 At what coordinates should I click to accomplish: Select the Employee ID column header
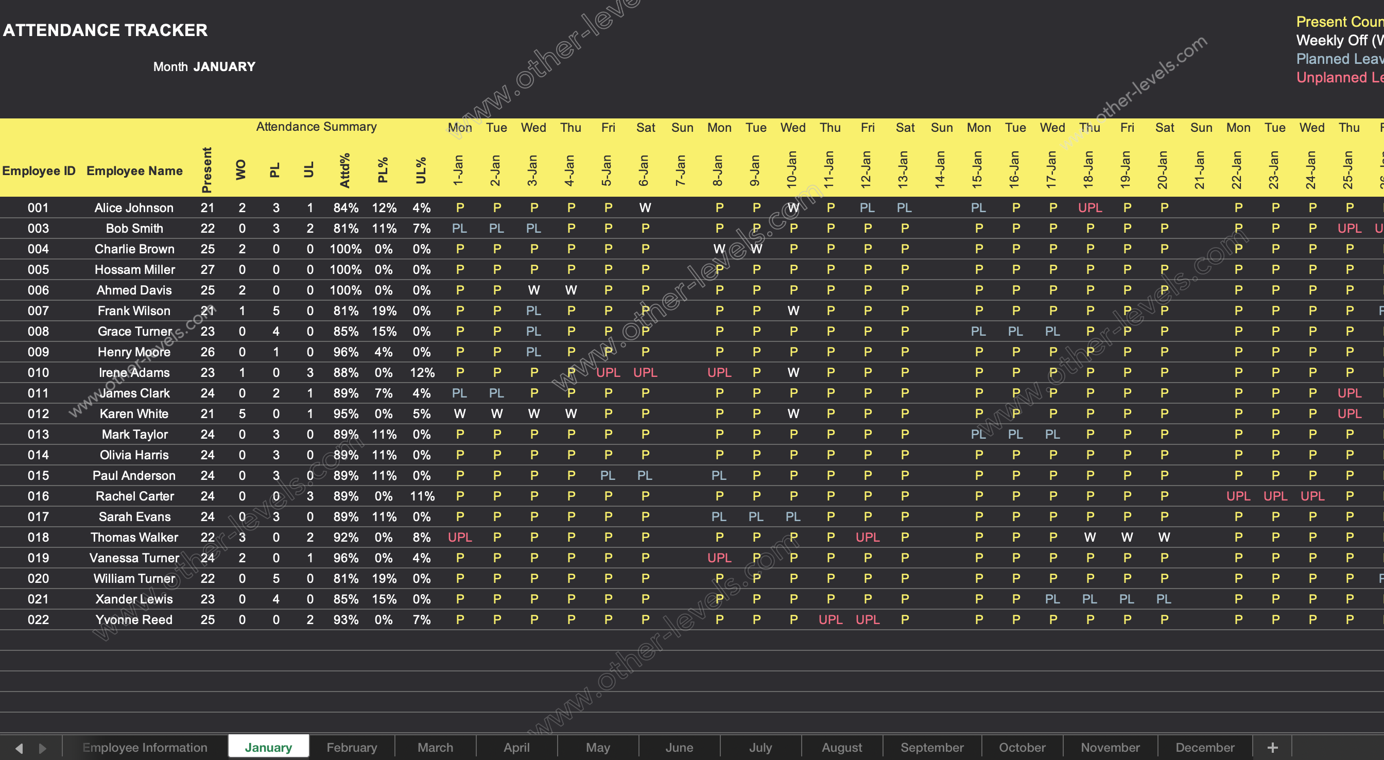pos(39,171)
